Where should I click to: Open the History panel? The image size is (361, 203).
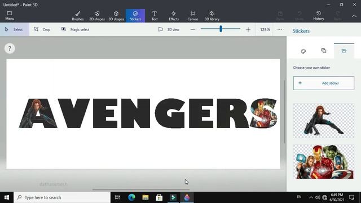coord(319,16)
